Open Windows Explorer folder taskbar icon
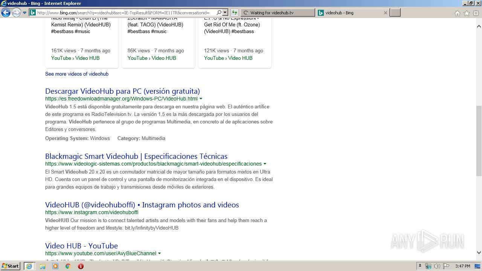 (43, 266)
